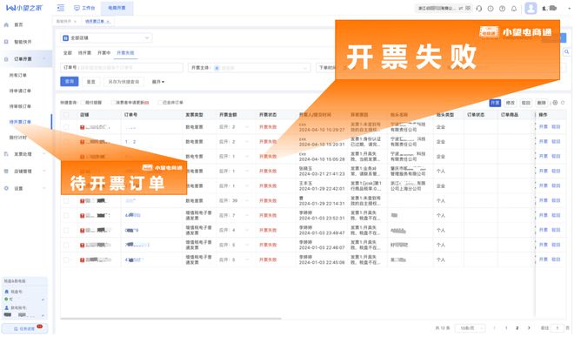Open 智能快开 in the sidebar

coord(23,42)
